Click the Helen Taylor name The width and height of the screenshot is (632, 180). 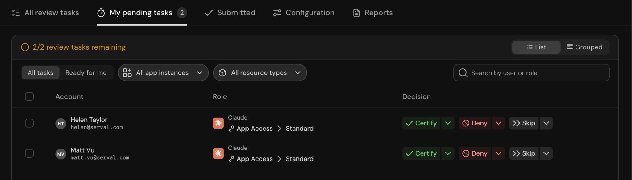pos(89,120)
